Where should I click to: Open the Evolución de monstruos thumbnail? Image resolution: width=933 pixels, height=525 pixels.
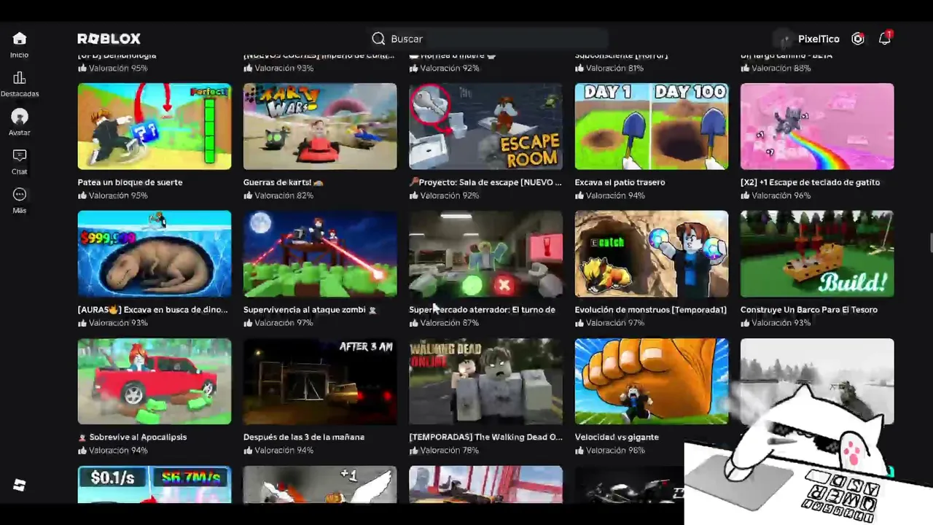click(x=652, y=254)
